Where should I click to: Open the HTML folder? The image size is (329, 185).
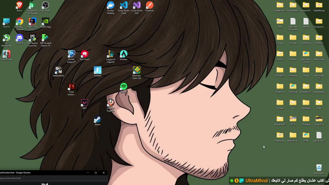point(306,137)
